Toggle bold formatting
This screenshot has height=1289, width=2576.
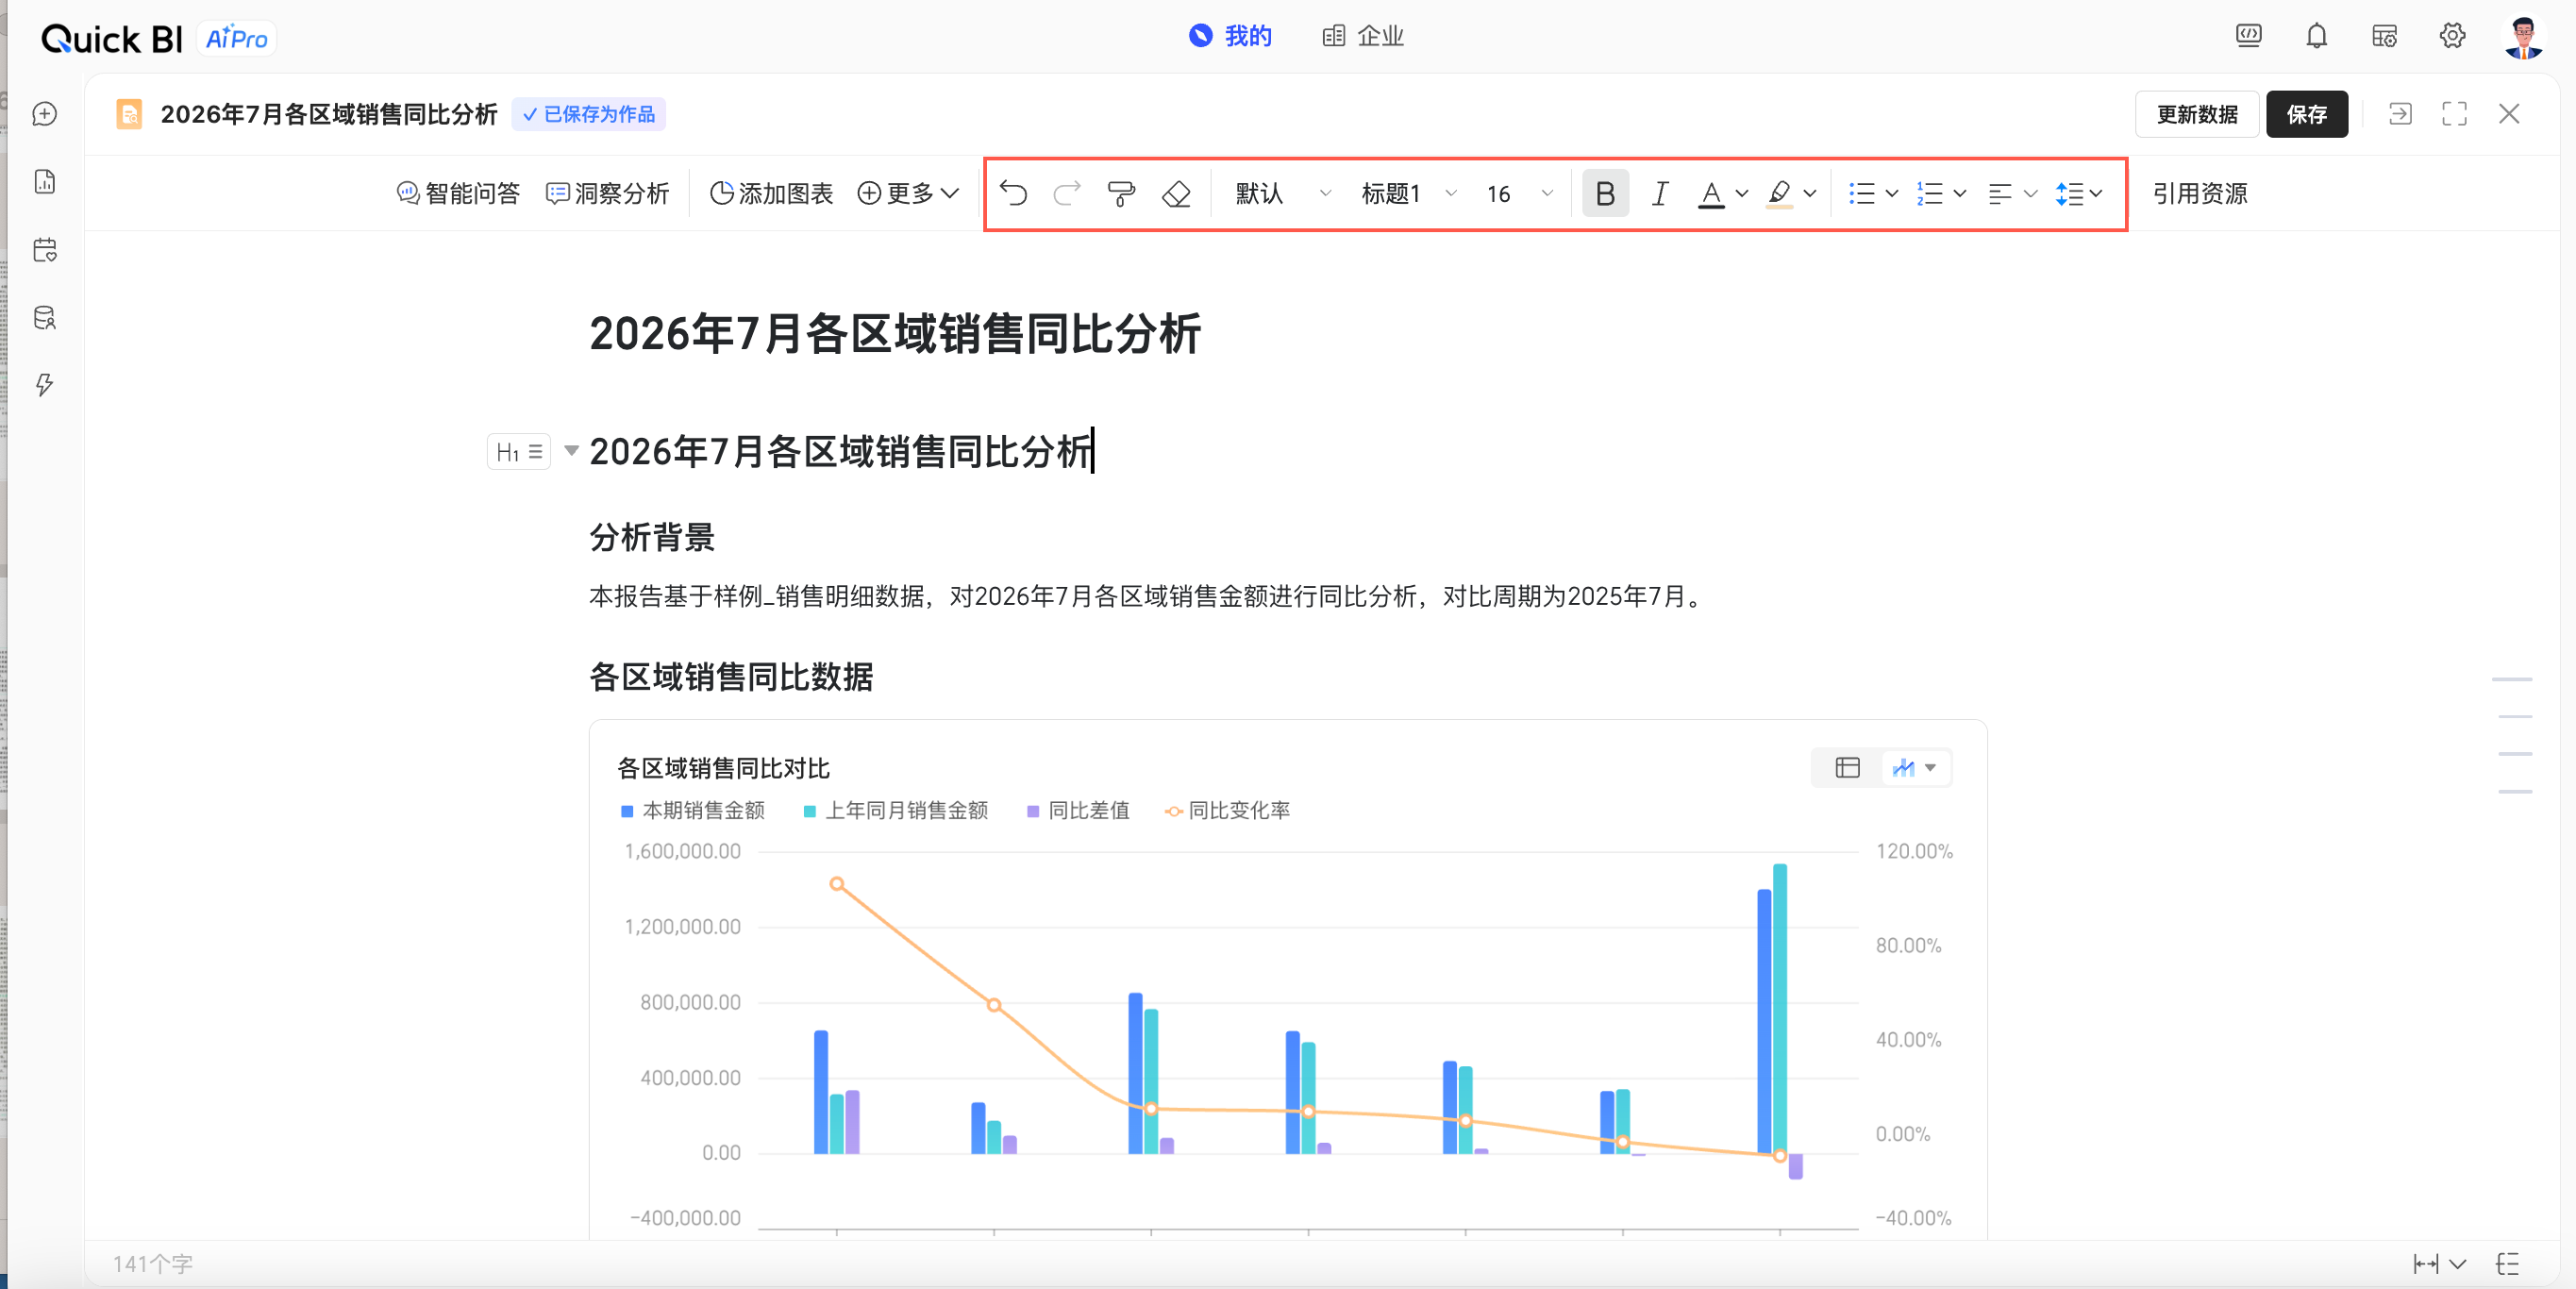point(1605,193)
